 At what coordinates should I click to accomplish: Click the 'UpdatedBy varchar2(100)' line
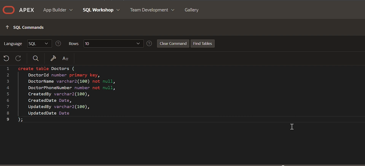point(59,107)
